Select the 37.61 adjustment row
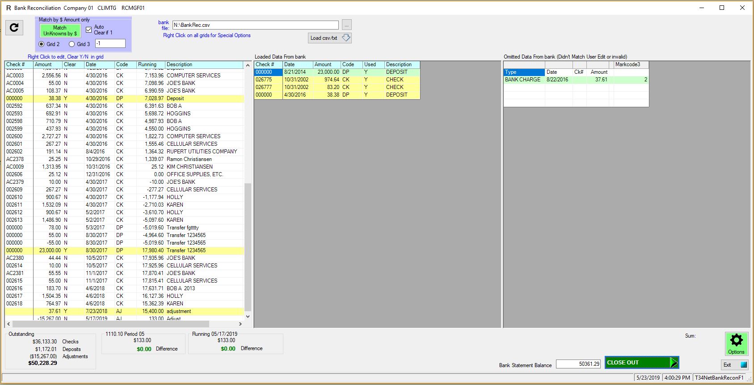This screenshot has width=754, height=385. [x=124, y=311]
